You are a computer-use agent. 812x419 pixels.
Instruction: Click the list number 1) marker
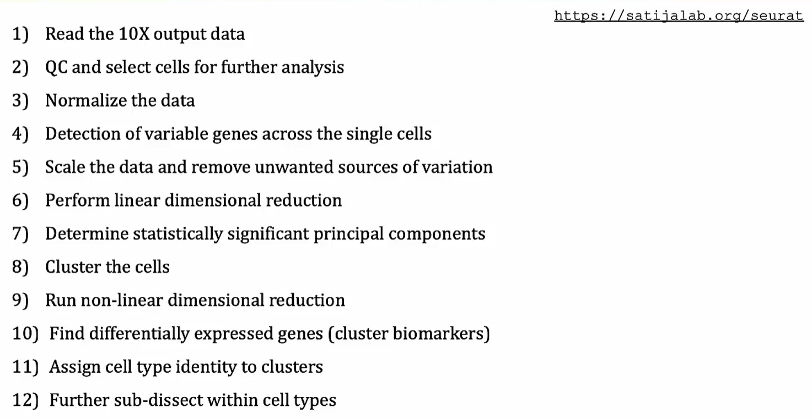tap(20, 35)
